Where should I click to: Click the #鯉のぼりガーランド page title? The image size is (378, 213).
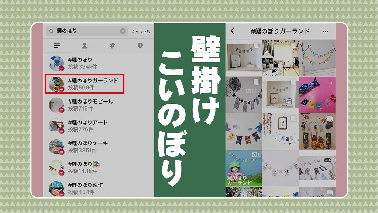click(280, 31)
